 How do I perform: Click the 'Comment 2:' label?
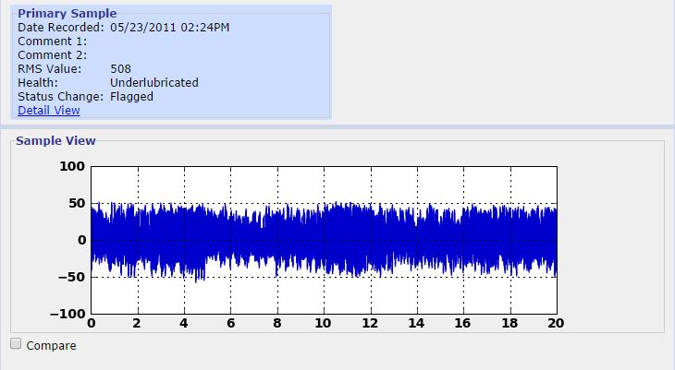point(52,55)
